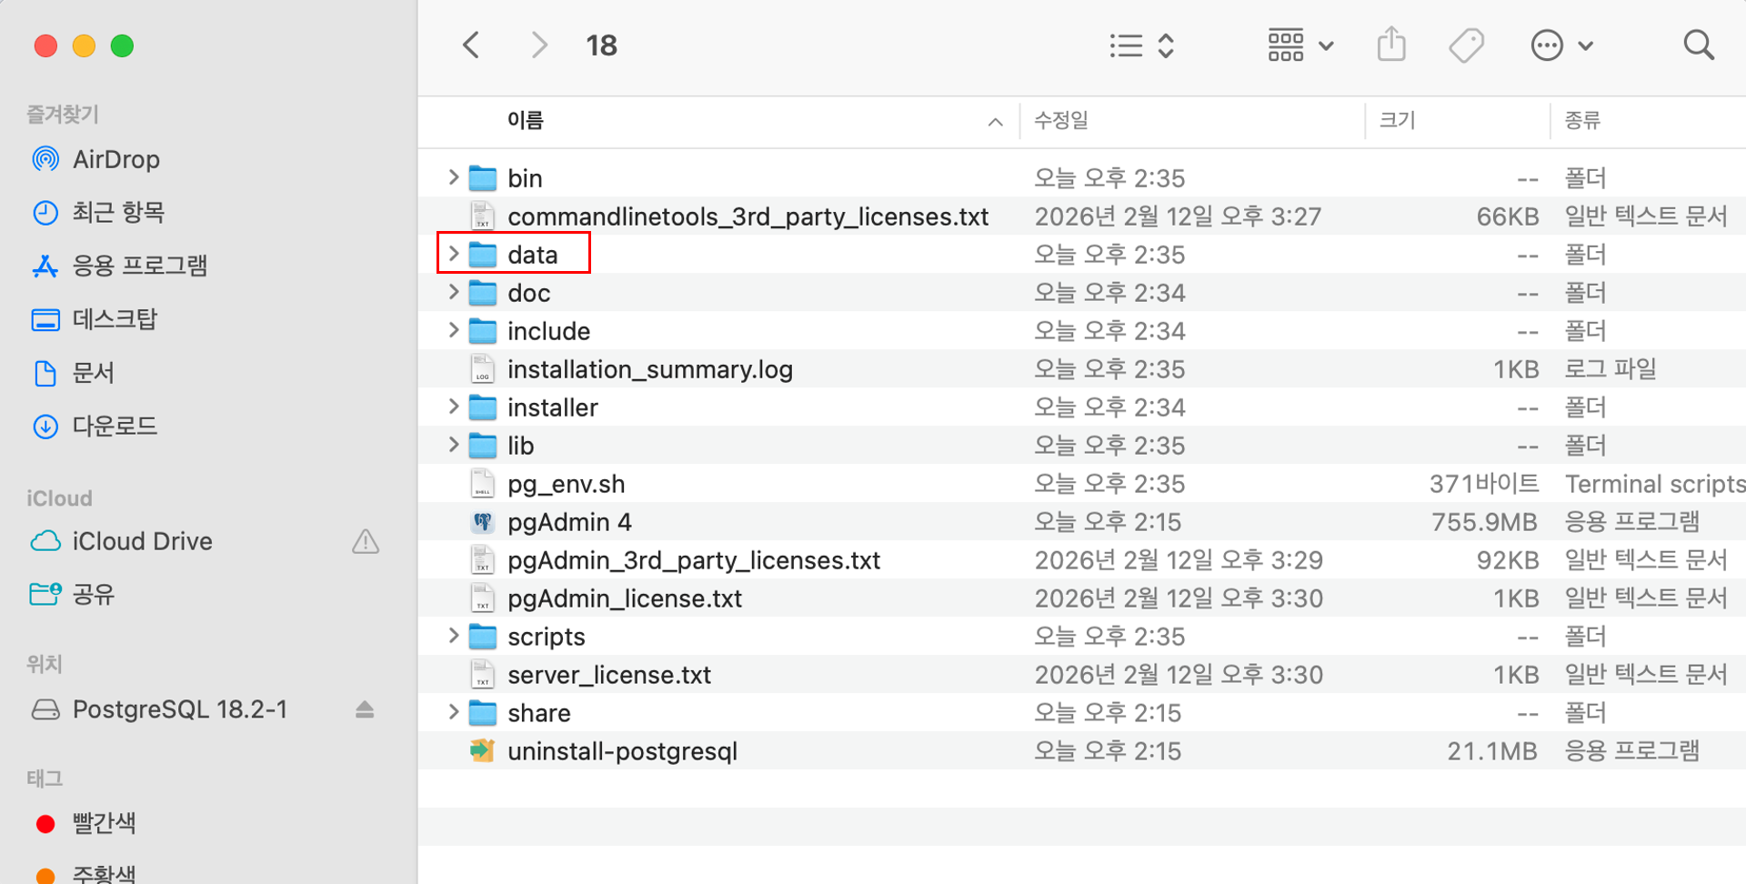Select pgAdmin_3rd_party_licenses.txt file
The image size is (1746, 884).
694,560
